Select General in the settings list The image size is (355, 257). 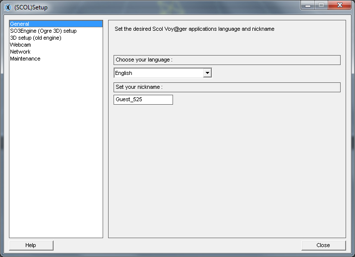[56, 24]
